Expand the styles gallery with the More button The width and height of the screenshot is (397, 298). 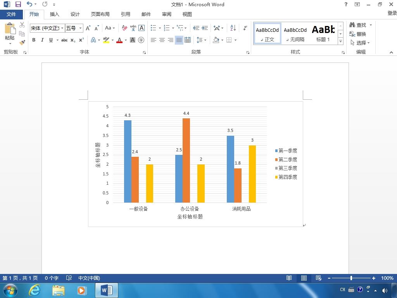pyautogui.click(x=340, y=41)
